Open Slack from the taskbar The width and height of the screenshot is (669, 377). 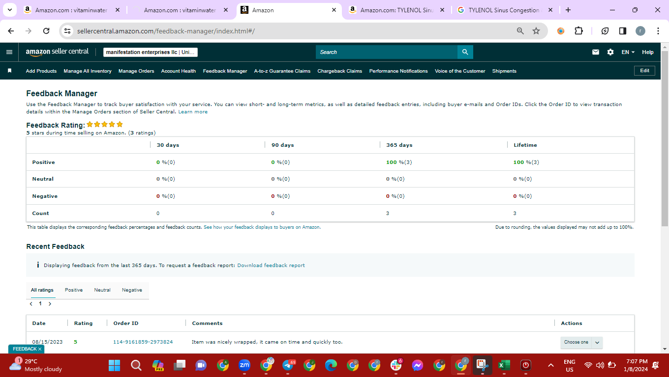coord(396,365)
